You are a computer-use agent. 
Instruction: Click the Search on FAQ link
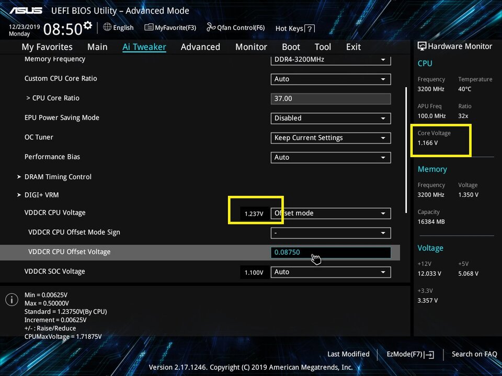point(474,354)
